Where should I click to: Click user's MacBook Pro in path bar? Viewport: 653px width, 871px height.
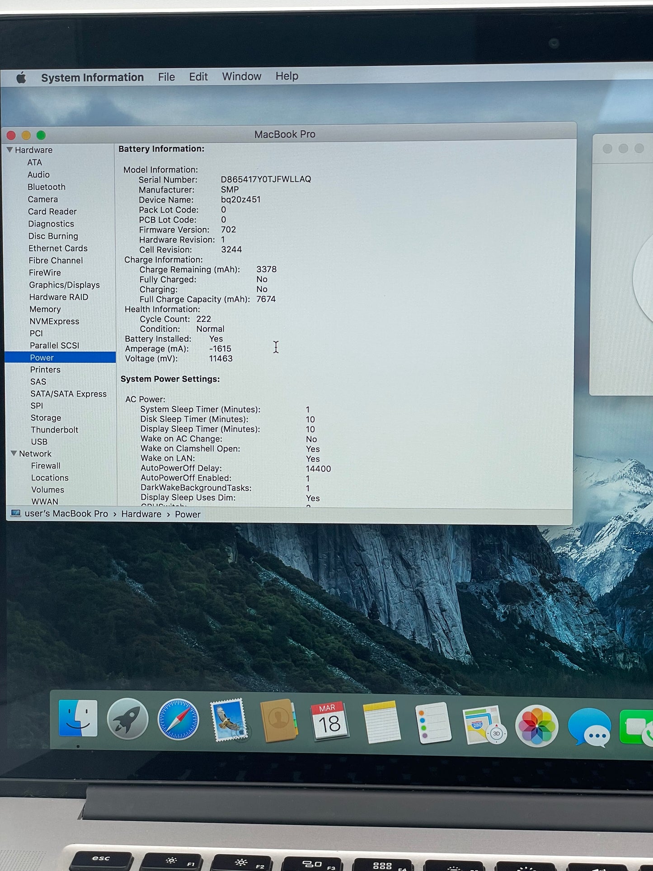click(66, 513)
